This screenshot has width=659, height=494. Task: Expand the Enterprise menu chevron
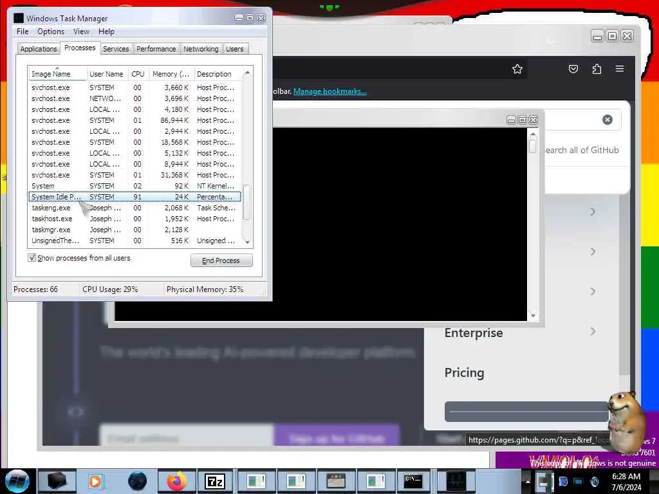pyautogui.click(x=593, y=331)
